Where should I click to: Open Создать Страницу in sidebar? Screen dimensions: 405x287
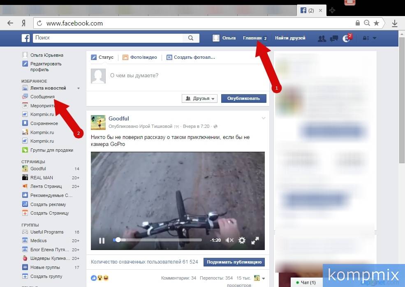46,213
